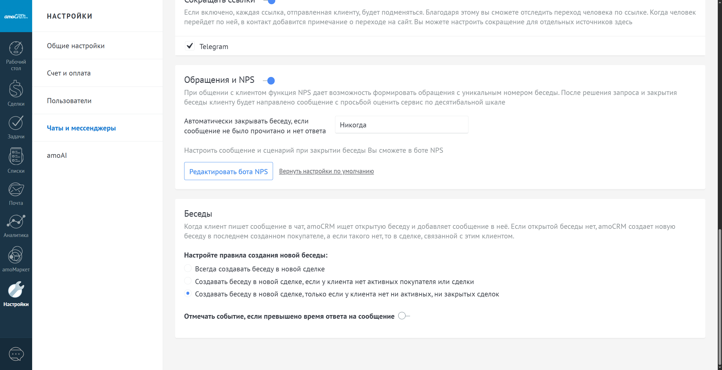The image size is (722, 370).
Task: Open the Никогда auto-close dropdown
Action: 401,125
